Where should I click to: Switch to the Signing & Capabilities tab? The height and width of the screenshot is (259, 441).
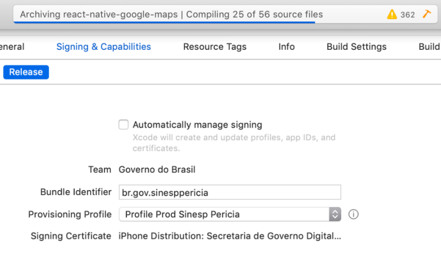pyautogui.click(x=103, y=47)
